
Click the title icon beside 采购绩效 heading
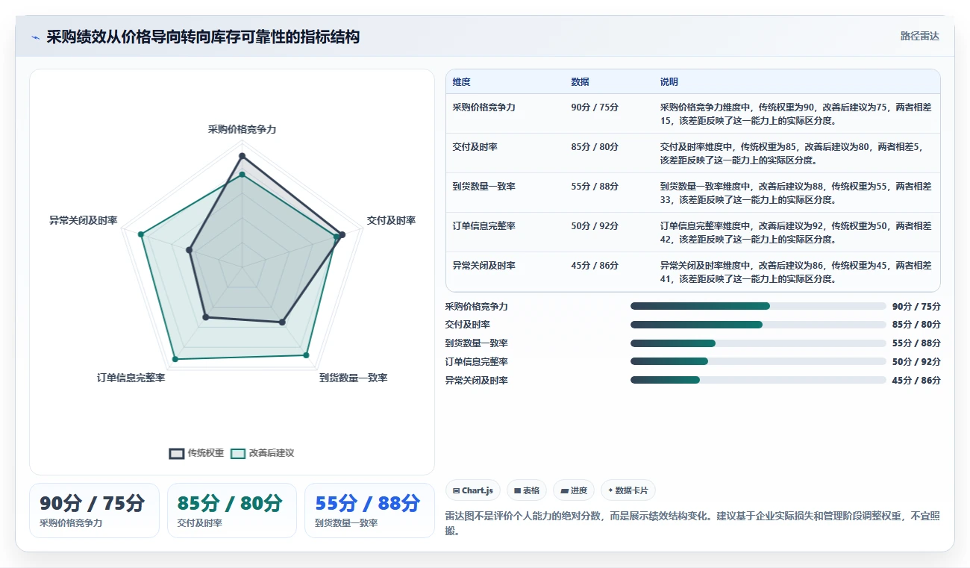tap(35, 37)
